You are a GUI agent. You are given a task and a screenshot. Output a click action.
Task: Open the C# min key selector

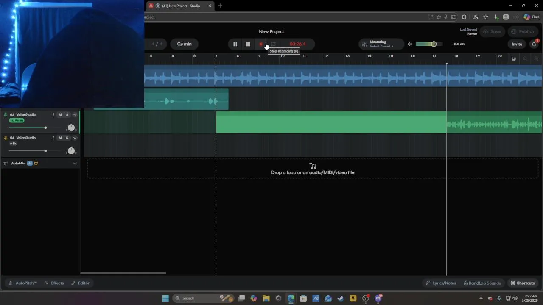(184, 44)
